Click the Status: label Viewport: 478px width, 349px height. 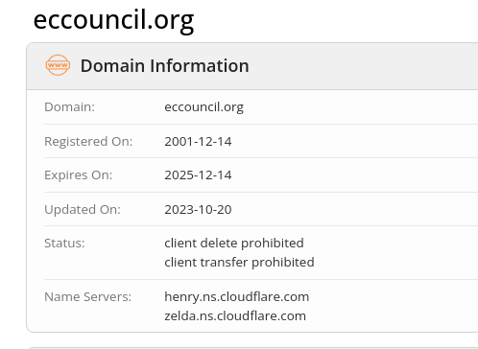tap(64, 244)
